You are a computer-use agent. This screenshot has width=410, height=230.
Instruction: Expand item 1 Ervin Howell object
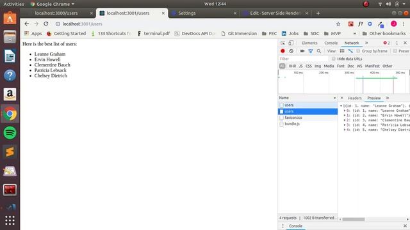345,115
